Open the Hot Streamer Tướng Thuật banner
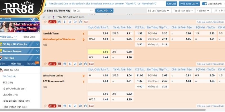Image resolution: width=225 pixels, height=112 pixels. click(20, 27)
